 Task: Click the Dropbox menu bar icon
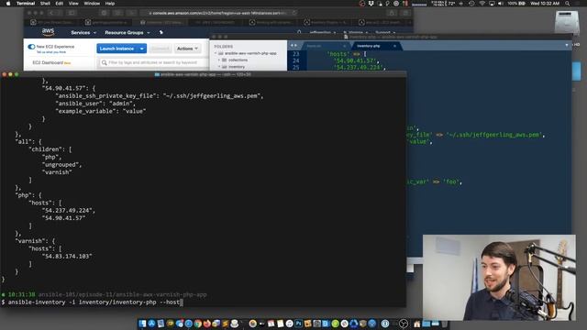tap(371, 4)
